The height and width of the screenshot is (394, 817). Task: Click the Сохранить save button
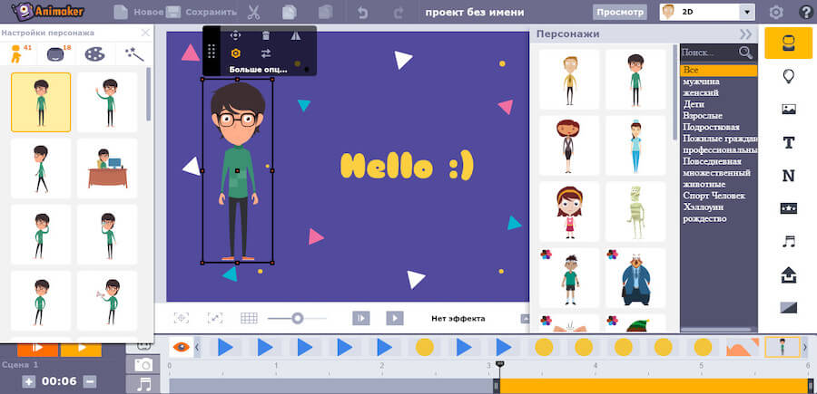pyautogui.click(x=201, y=13)
